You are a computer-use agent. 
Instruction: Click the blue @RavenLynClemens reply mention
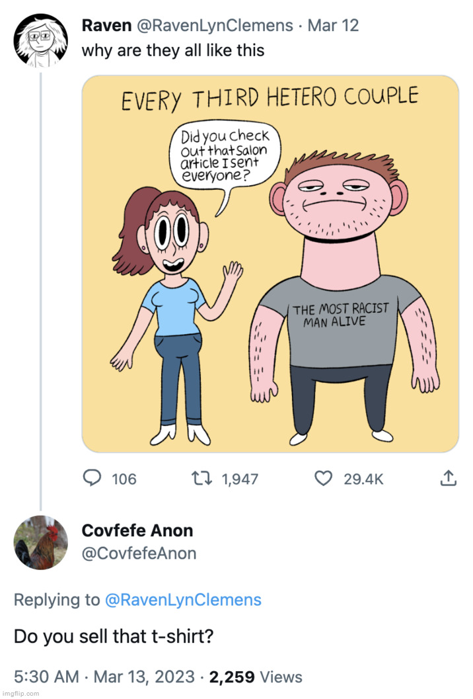click(183, 600)
